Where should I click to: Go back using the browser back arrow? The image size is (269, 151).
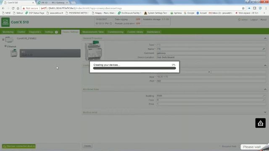point(3,8)
